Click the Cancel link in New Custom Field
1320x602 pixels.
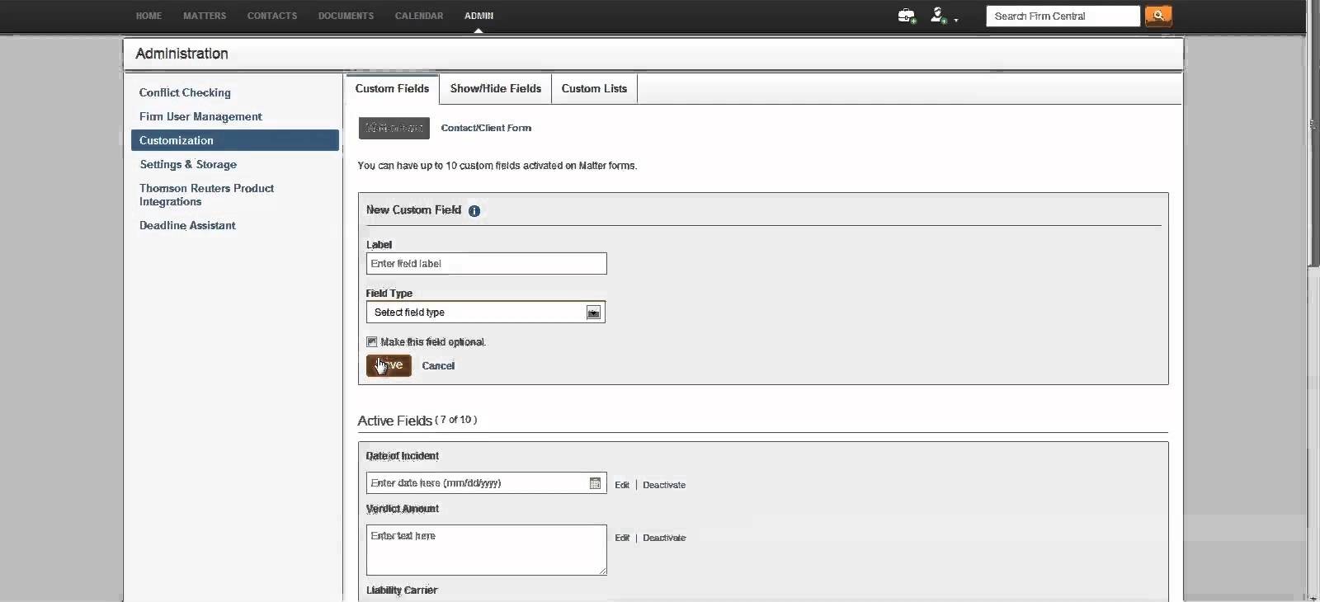coord(438,366)
